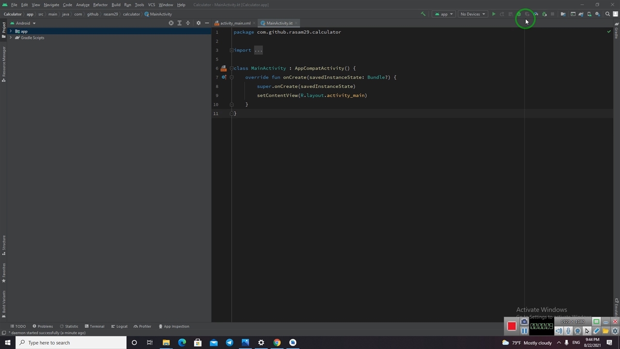Switch to the activity_main.xml tab
Screen dimensions: 620x349
pos(235,23)
